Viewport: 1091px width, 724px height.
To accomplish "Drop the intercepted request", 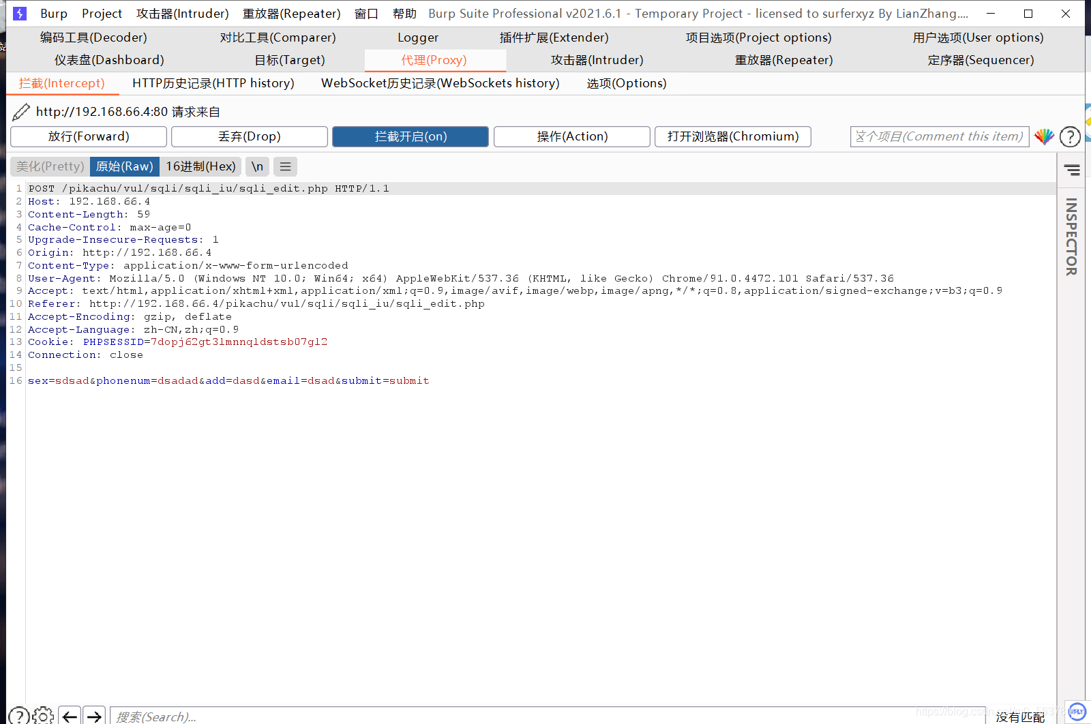I will [250, 136].
